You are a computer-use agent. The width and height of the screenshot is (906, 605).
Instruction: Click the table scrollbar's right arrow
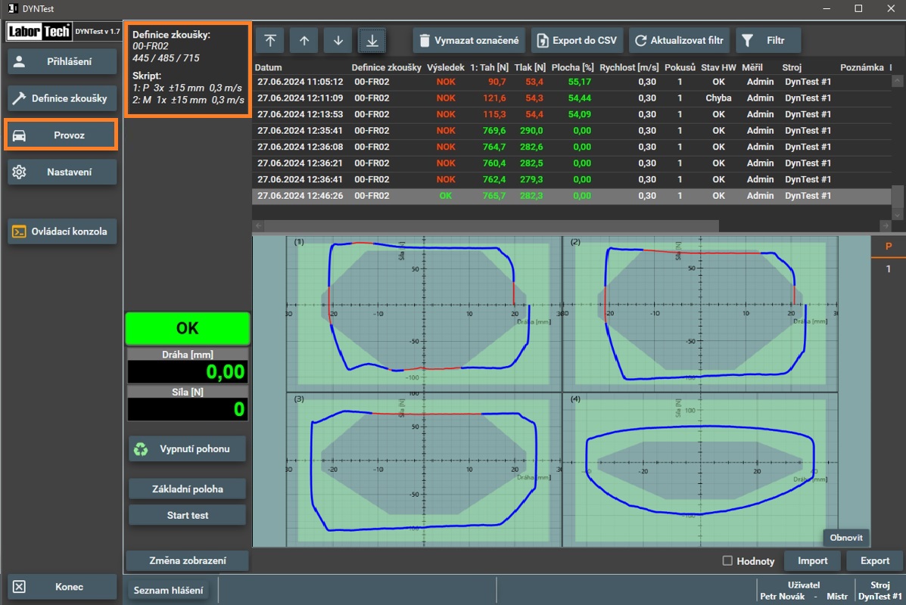tap(886, 225)
